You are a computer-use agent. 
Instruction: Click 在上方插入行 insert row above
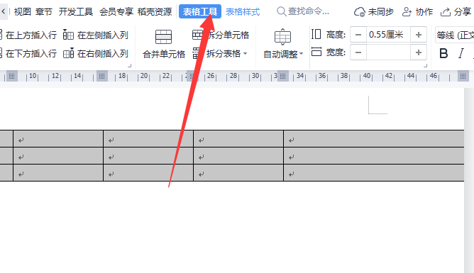point(28,35)
